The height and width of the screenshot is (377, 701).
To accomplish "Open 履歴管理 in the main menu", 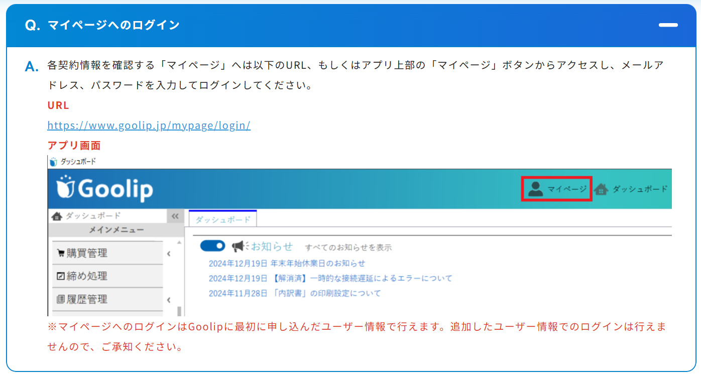I will (x=107, y=299).
